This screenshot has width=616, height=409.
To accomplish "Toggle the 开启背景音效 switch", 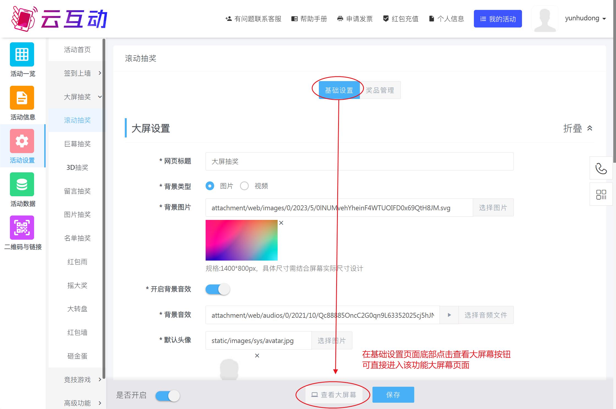I will click(x=218, y=289).
